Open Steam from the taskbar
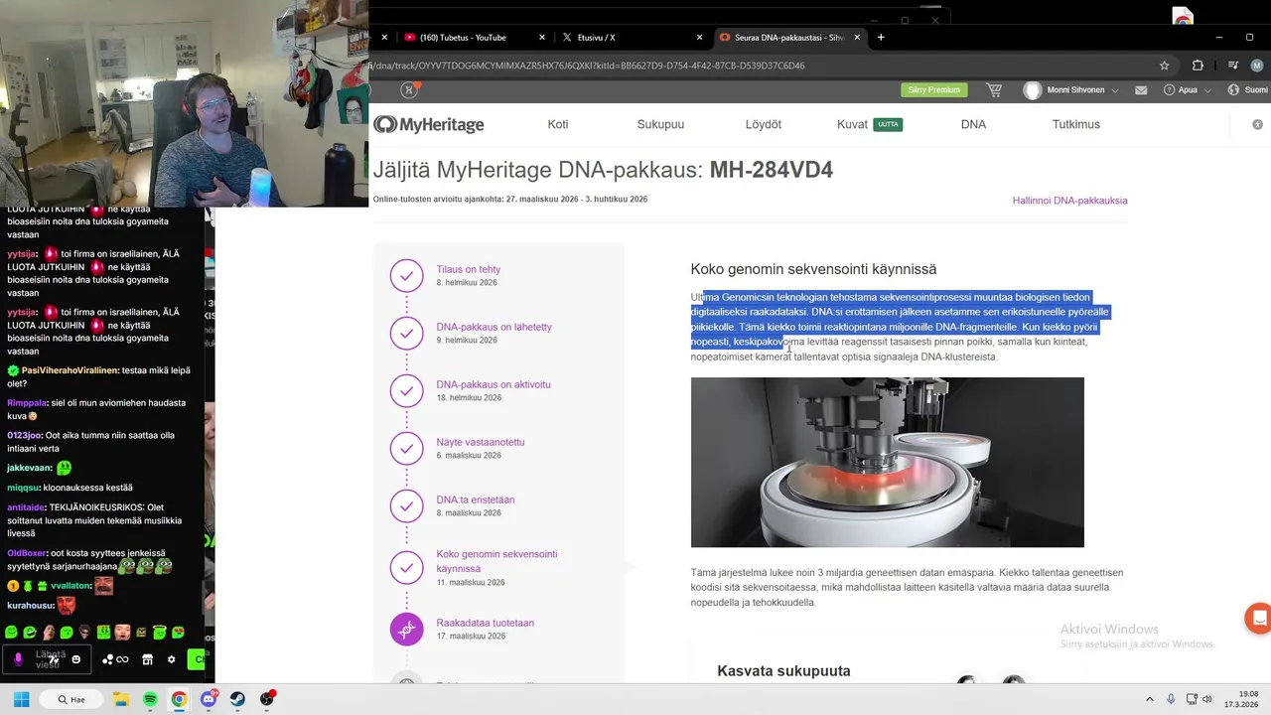This screenshot has width=1271, height=715. click(x=237, y=699)
